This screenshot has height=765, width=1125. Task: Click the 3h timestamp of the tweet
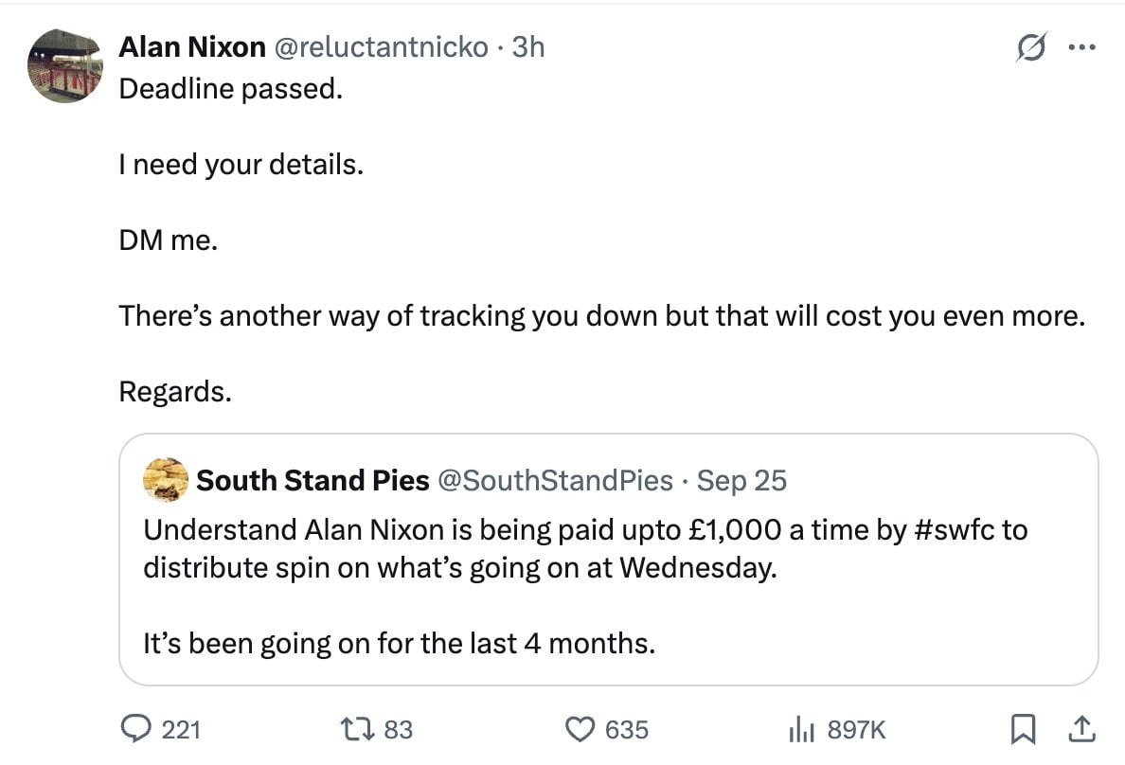pyautogui.click(x=528, y=47)
